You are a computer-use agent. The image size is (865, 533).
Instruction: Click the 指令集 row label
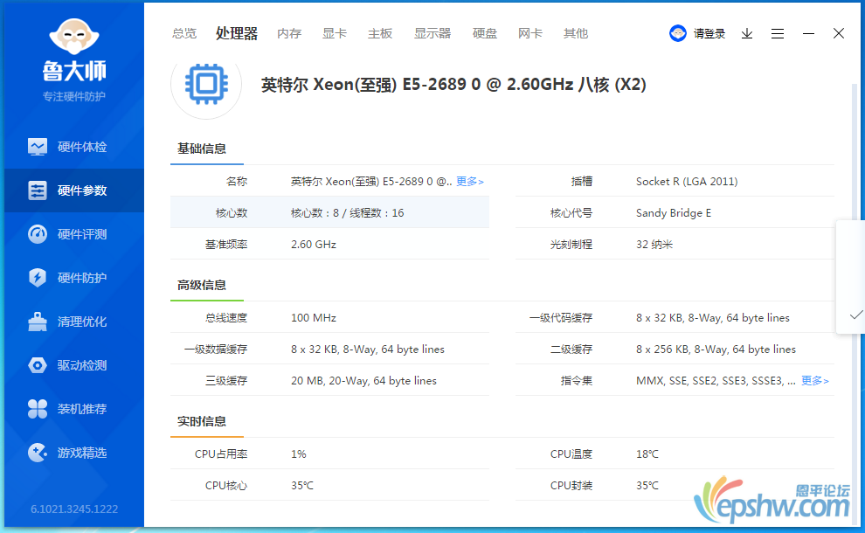point(577,381)
